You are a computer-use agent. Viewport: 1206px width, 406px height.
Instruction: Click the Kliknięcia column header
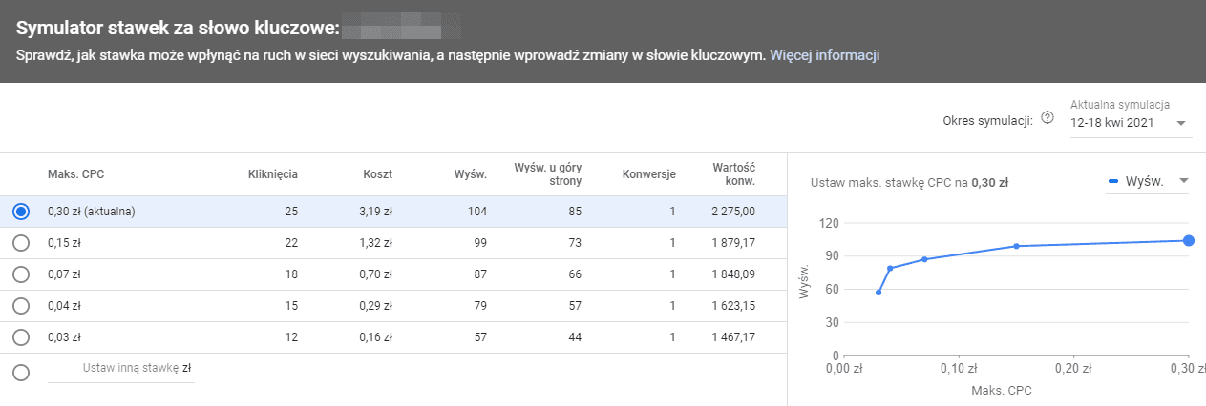tap(273, 174)
